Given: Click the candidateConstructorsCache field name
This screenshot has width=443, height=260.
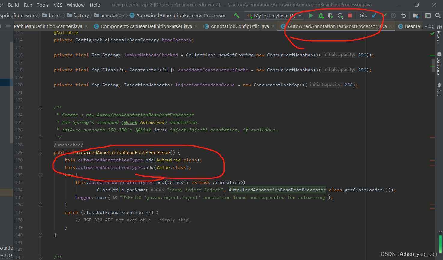Looking at the screenshot, I should click(x=213, y=70).
